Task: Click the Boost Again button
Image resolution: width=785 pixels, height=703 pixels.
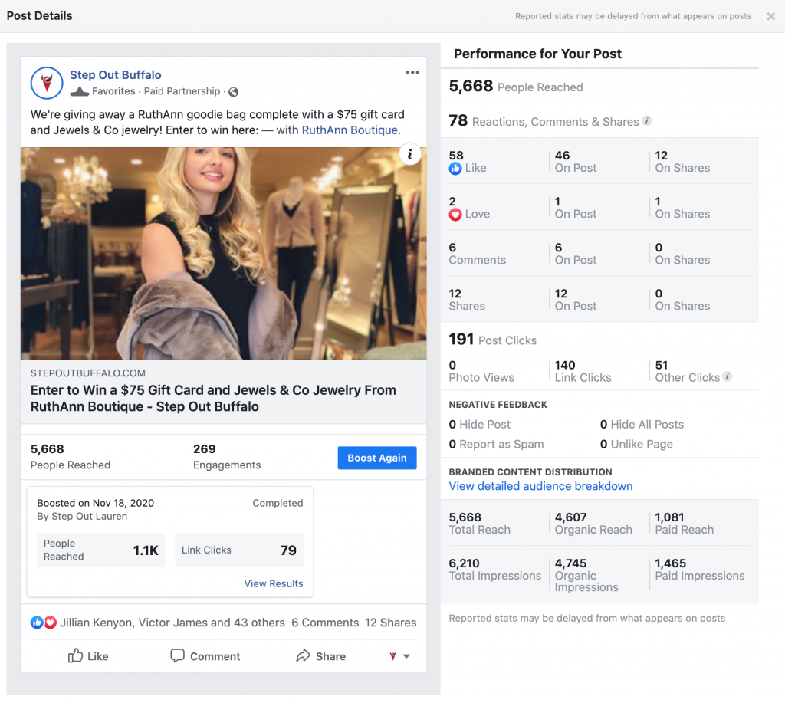Action: tap(377, 458)
